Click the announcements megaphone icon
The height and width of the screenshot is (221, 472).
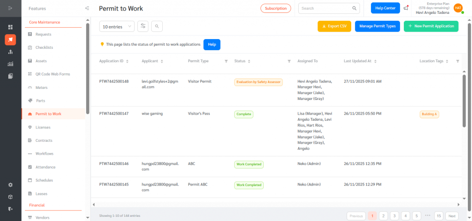click(x=406, y=8)
